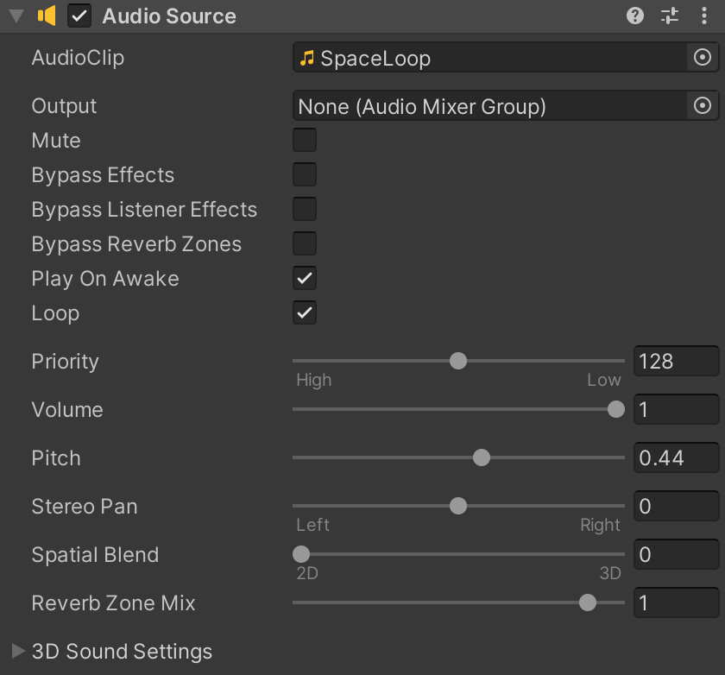Click the Spatial Blend slider knob

point(301,554)
